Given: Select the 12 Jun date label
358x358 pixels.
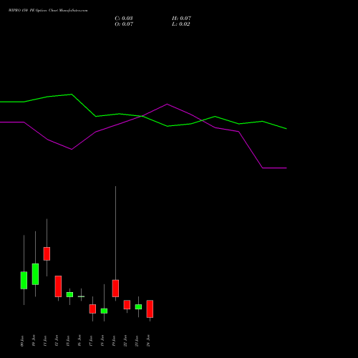Looking at the screenshot, I should coord(57,341).
